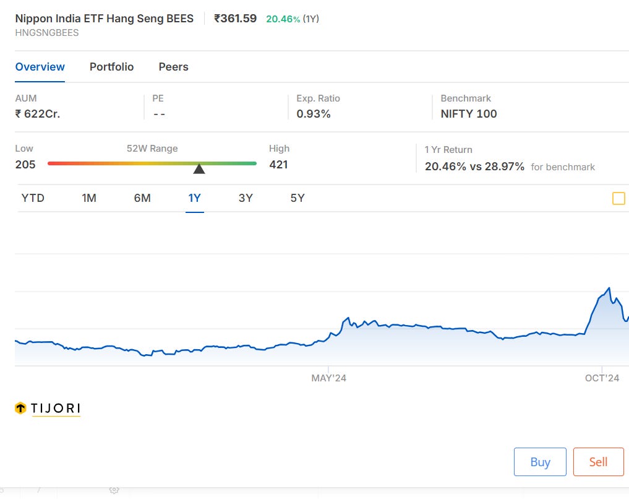Open the Portfolio tab

(x=111, y=67)
